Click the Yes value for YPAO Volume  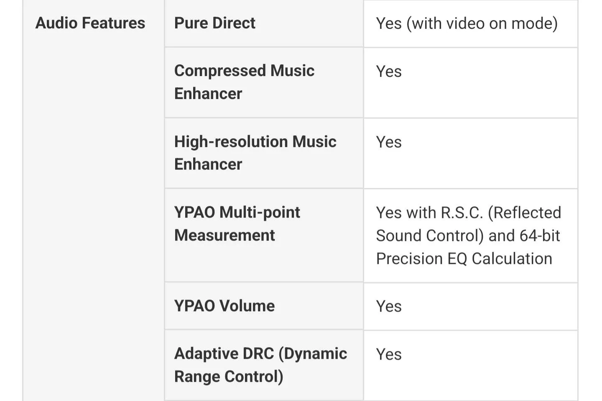(389, 307)
